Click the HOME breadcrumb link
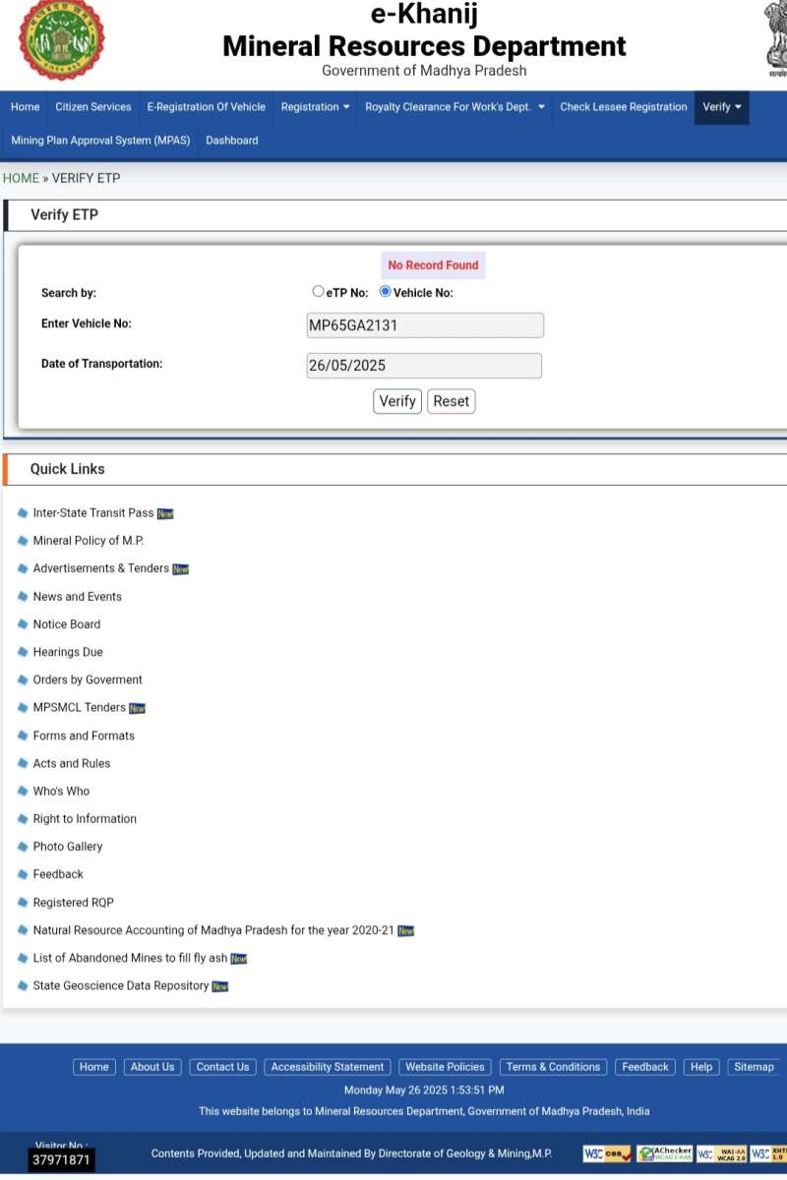 [21, 178]
